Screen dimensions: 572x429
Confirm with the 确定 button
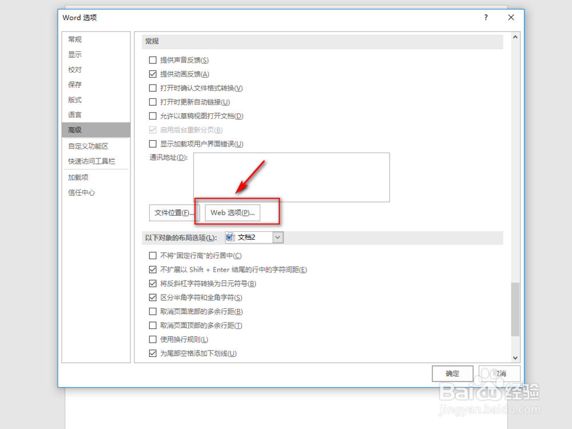(x=452, y=374)
